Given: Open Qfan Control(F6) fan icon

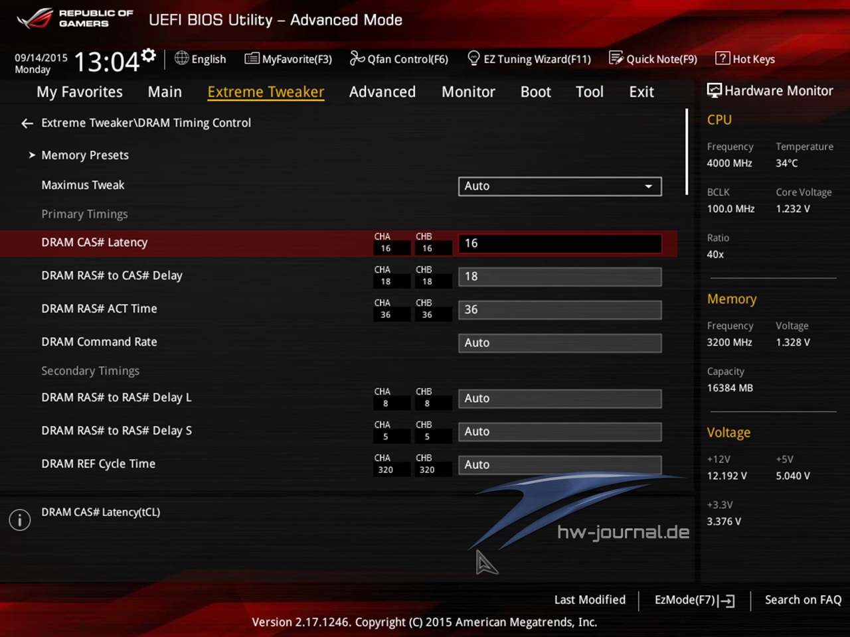Looking at the screenshot, I should pos(357,58).
